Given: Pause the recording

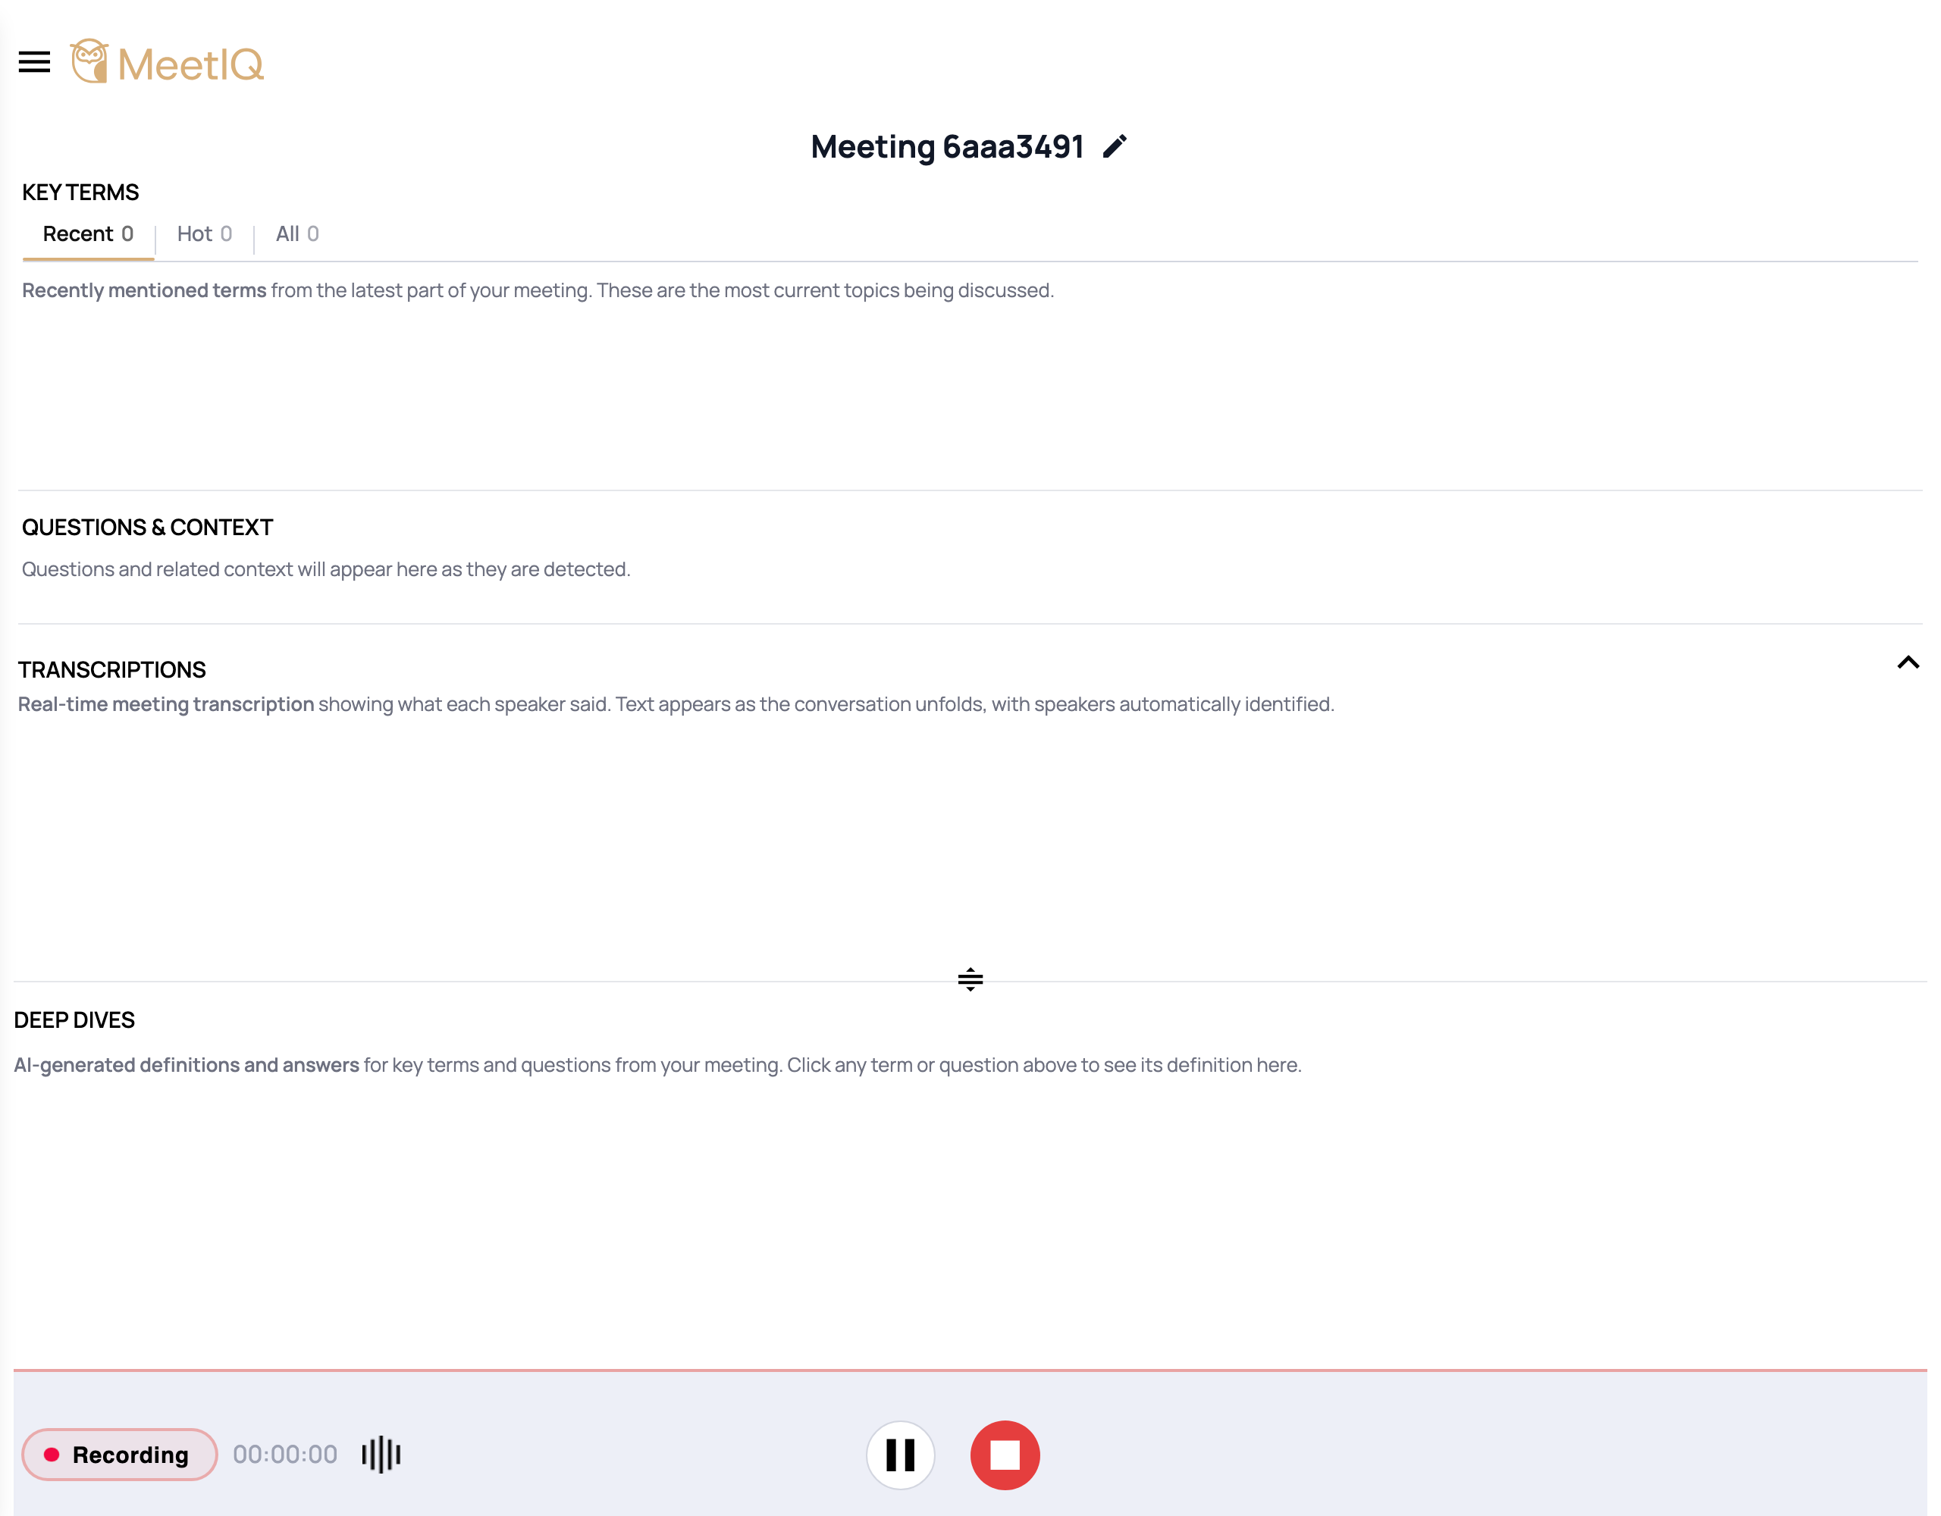Looking at the screenshot, I should pyautogui.click(x=900, y=1455).
